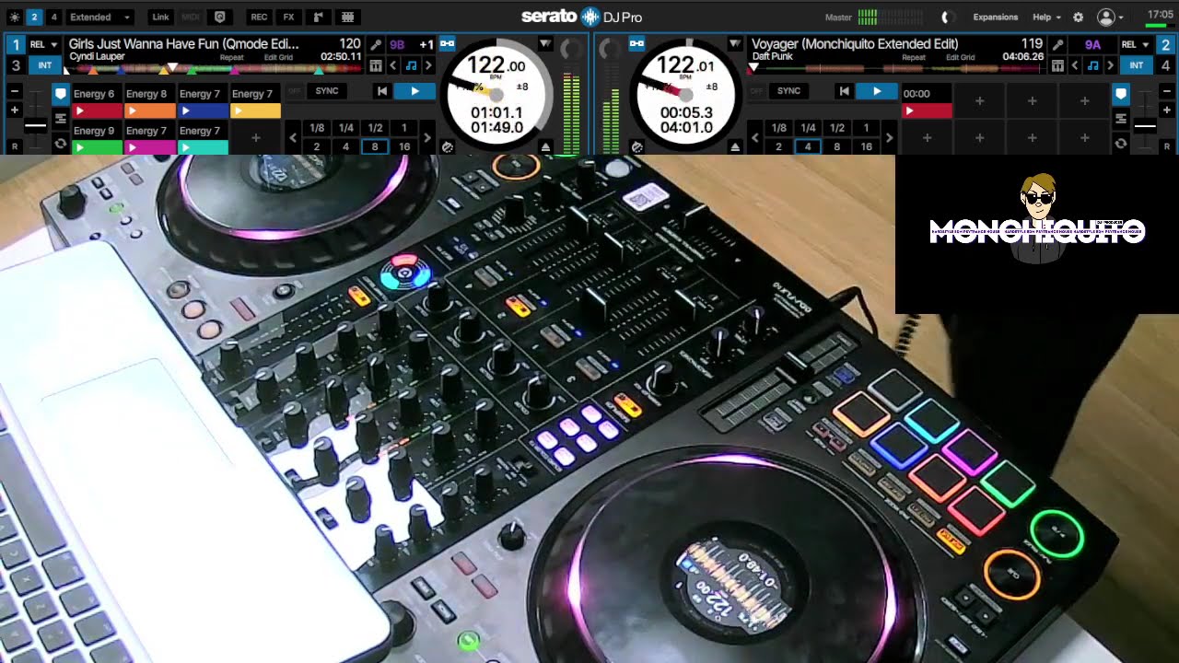This screenshot has width=1179, height=663.
Task: Select deck 1 loops list view icon
Action: pyautogui.click(x=60, y=119)
